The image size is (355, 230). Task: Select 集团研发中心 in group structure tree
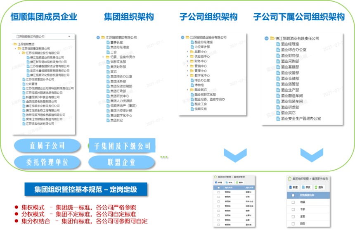point(120,96)
